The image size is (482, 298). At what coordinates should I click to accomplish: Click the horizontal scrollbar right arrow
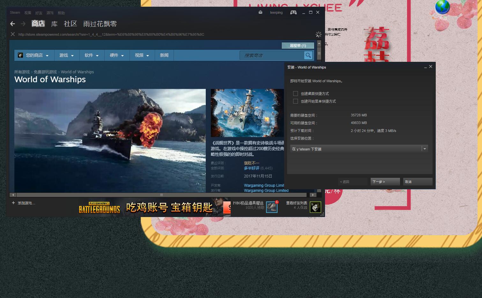313,195
